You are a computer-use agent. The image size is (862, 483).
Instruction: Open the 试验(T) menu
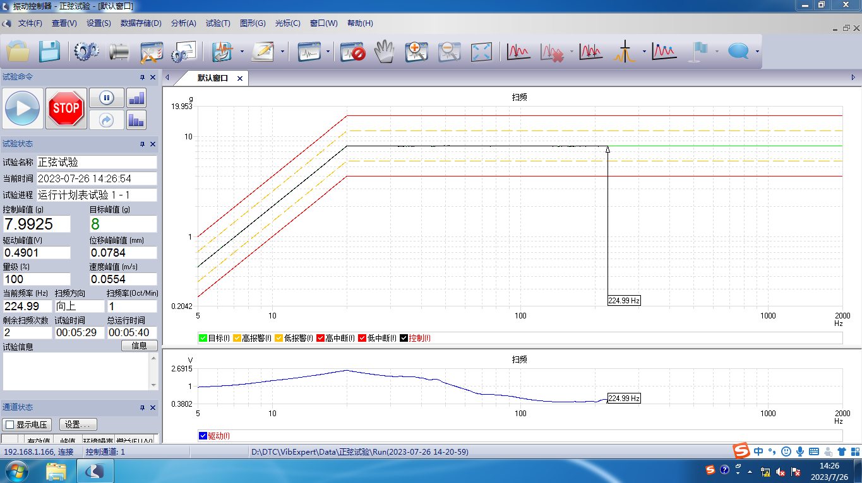[x=218, y=23]
